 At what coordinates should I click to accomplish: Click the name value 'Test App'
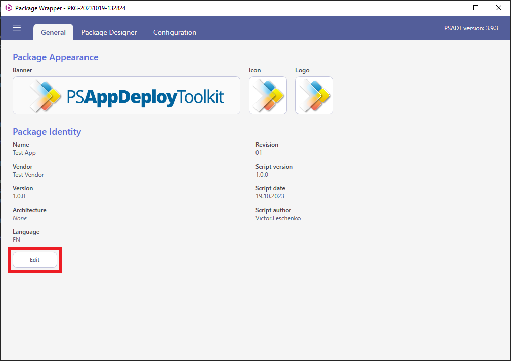click(24, 152)
